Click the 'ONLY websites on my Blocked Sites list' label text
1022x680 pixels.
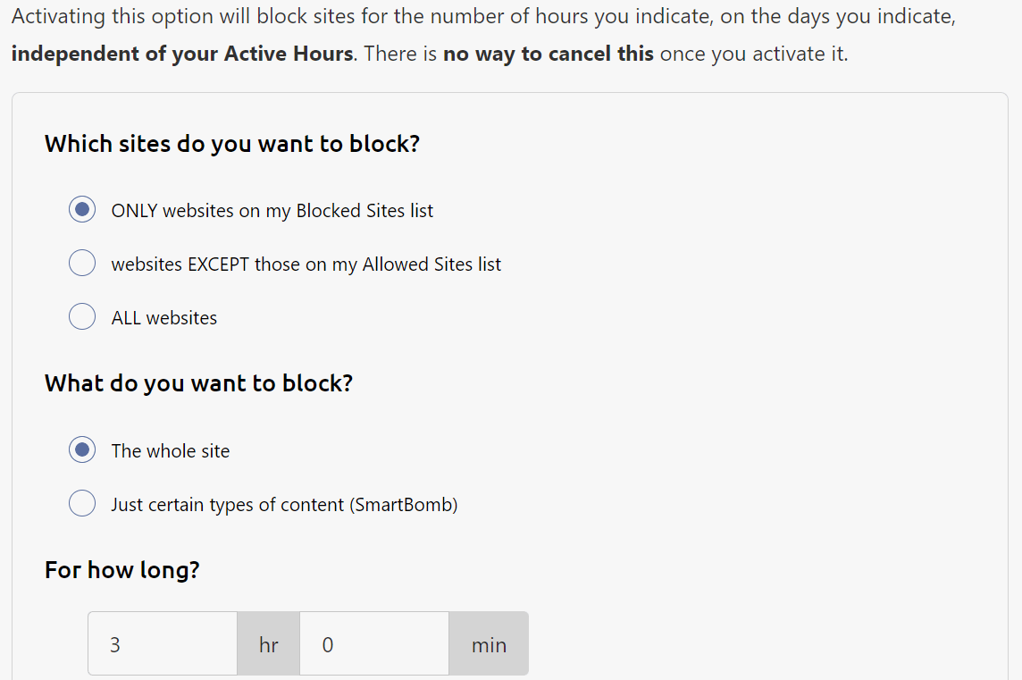[x=272, y=211]
